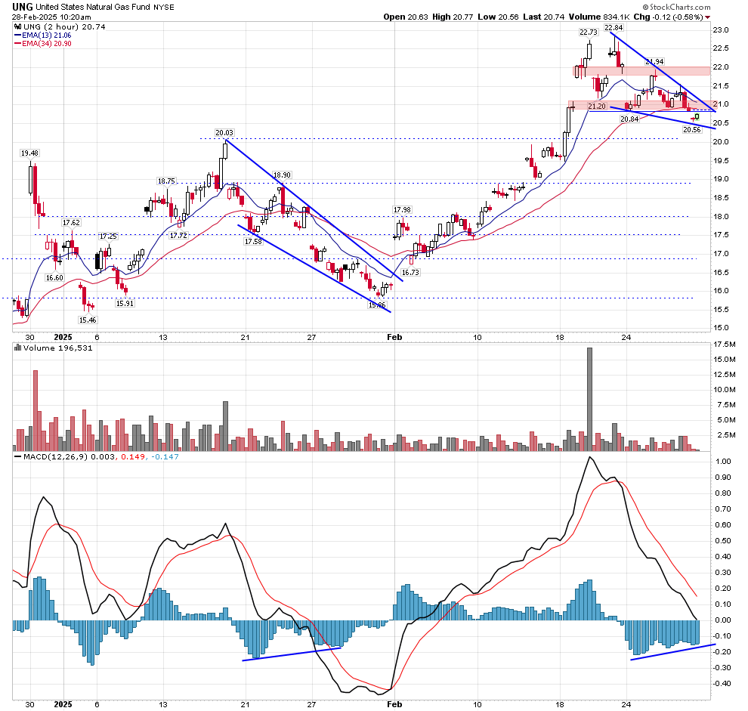Click the 21.20 label in lower red zone
Screen dimensions: 748x711
(597, 107)
